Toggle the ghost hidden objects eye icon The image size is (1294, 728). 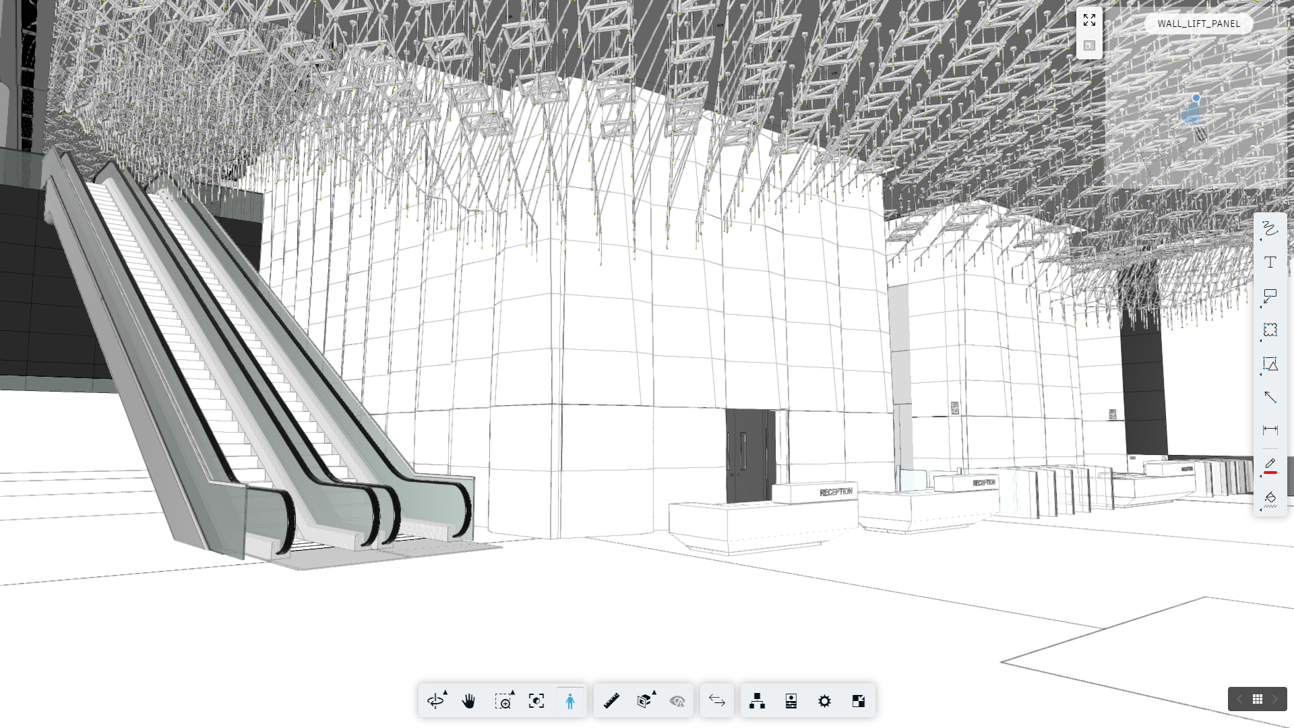pos(677,701)
